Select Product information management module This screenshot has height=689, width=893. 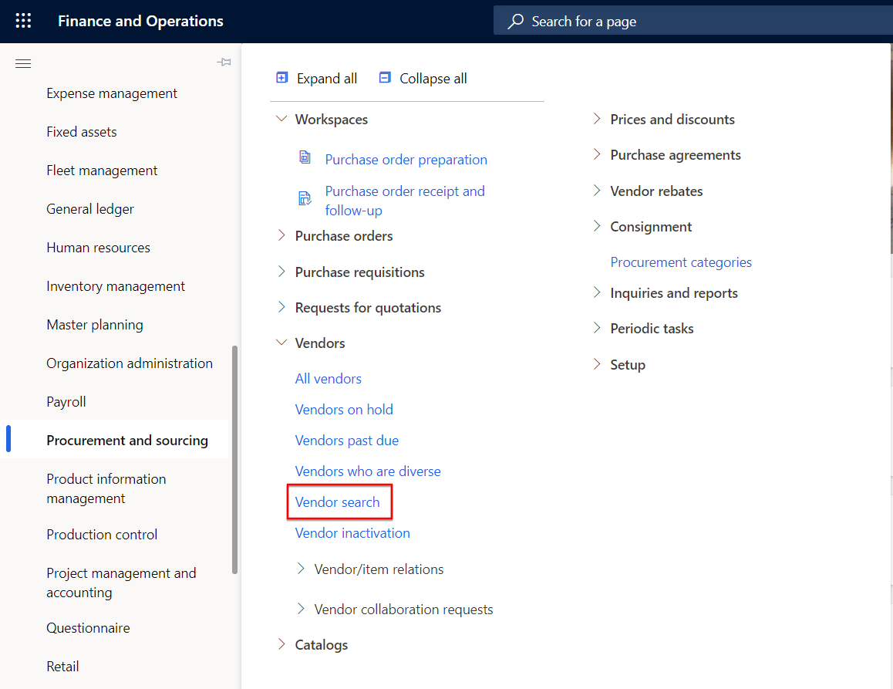click(106, 488)
